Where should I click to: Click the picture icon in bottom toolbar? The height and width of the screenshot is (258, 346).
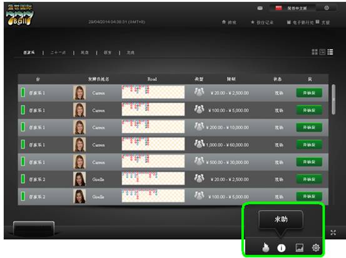point(299,247)
